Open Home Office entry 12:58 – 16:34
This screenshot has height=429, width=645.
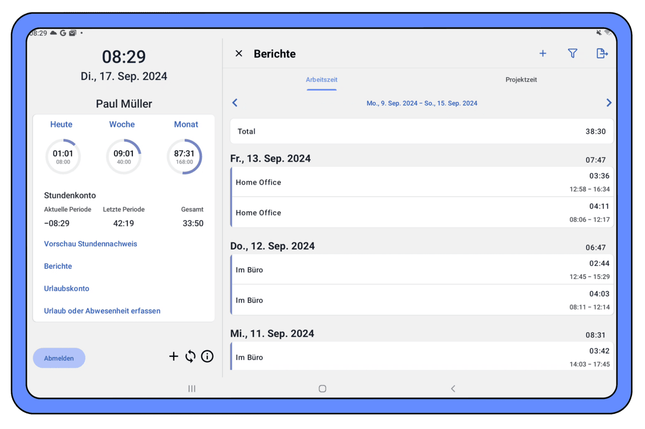[x=422, y=182]
